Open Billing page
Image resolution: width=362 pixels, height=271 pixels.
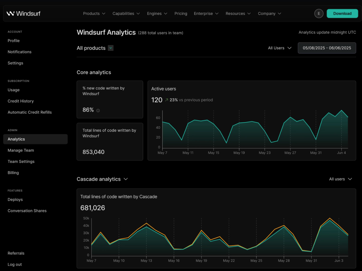point(13,173)
